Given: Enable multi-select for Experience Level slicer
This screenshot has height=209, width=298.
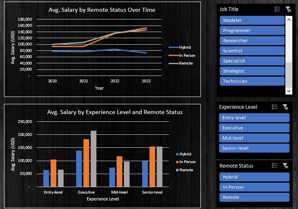Looking at the screenshot, I should click(x=275, y=107).
